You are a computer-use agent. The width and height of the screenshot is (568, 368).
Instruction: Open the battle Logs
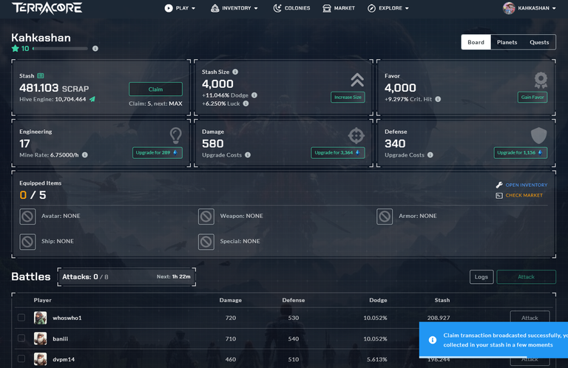[x=481, y=277]
